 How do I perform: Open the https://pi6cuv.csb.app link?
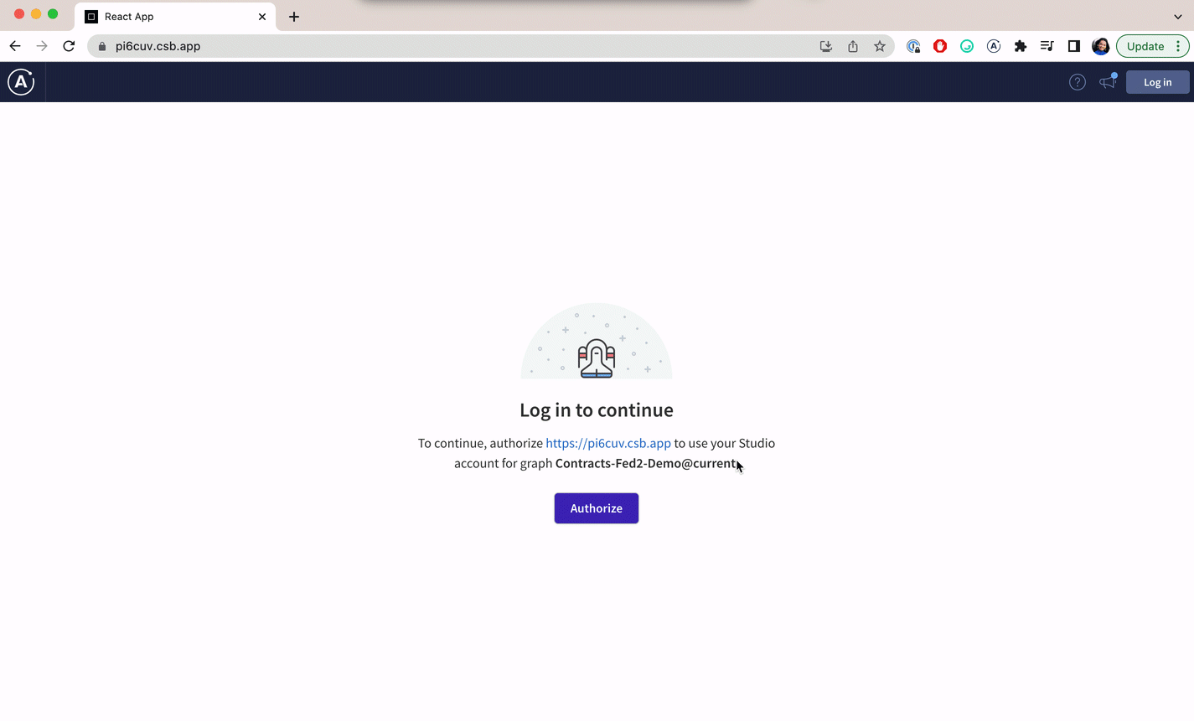point(608,443)
